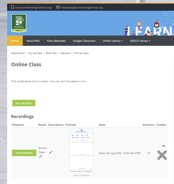This screenshot has height=184, width=174.
Task: Click the recording date Wed, 26 Aug 2020
Action: (120, 153)
